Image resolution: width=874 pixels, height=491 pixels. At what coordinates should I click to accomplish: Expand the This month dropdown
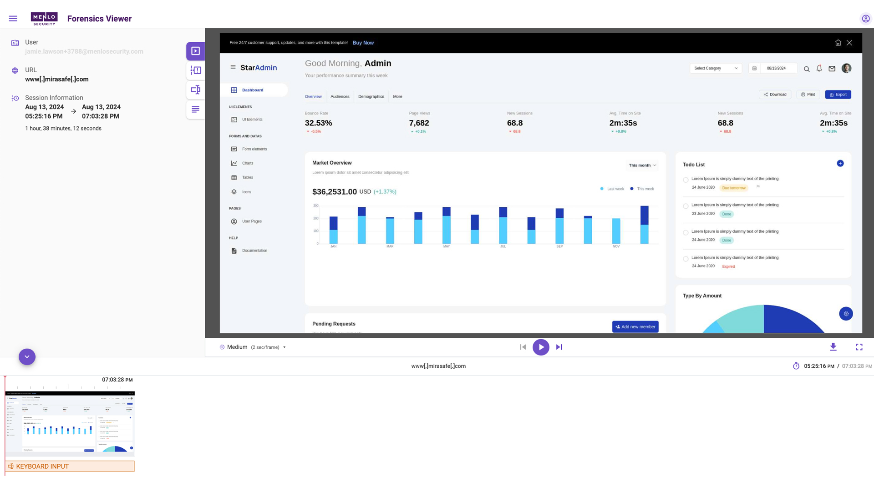(x=642, y=165)
